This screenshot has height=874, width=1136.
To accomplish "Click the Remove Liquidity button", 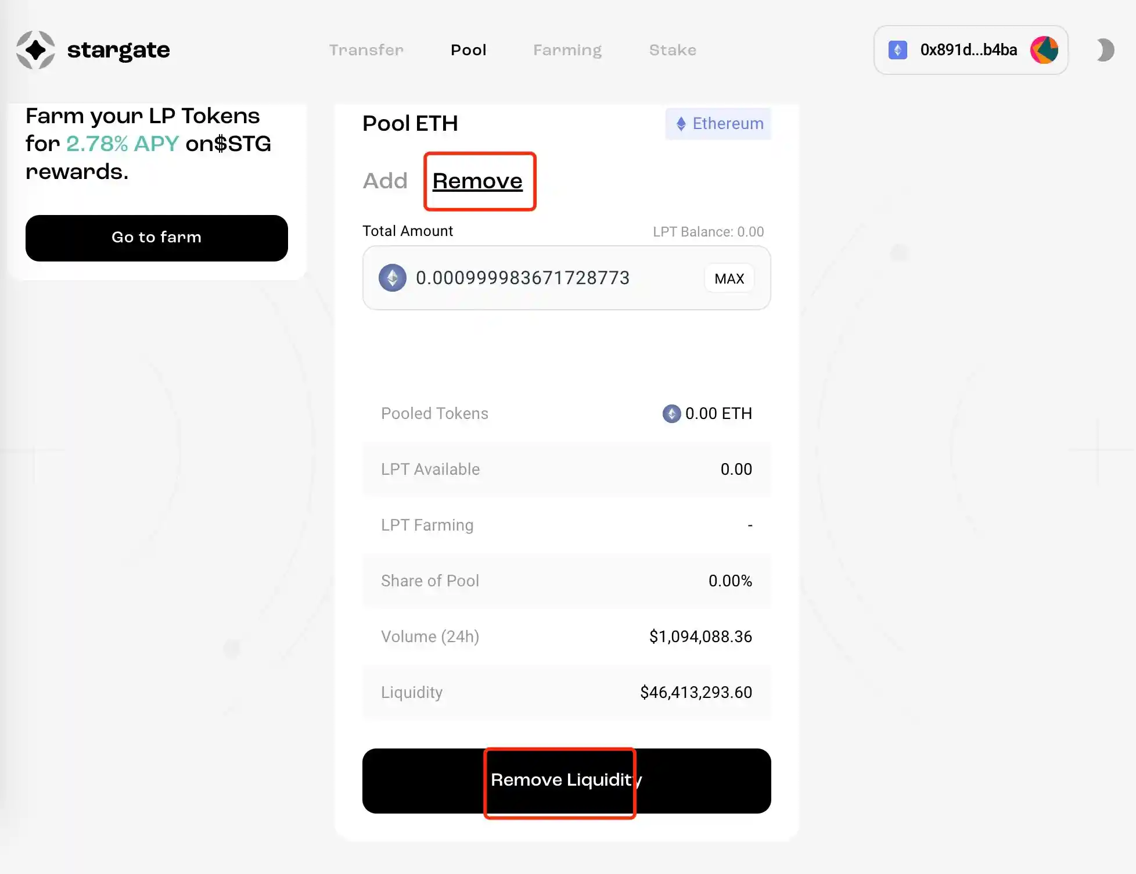I will coord(566,780).
